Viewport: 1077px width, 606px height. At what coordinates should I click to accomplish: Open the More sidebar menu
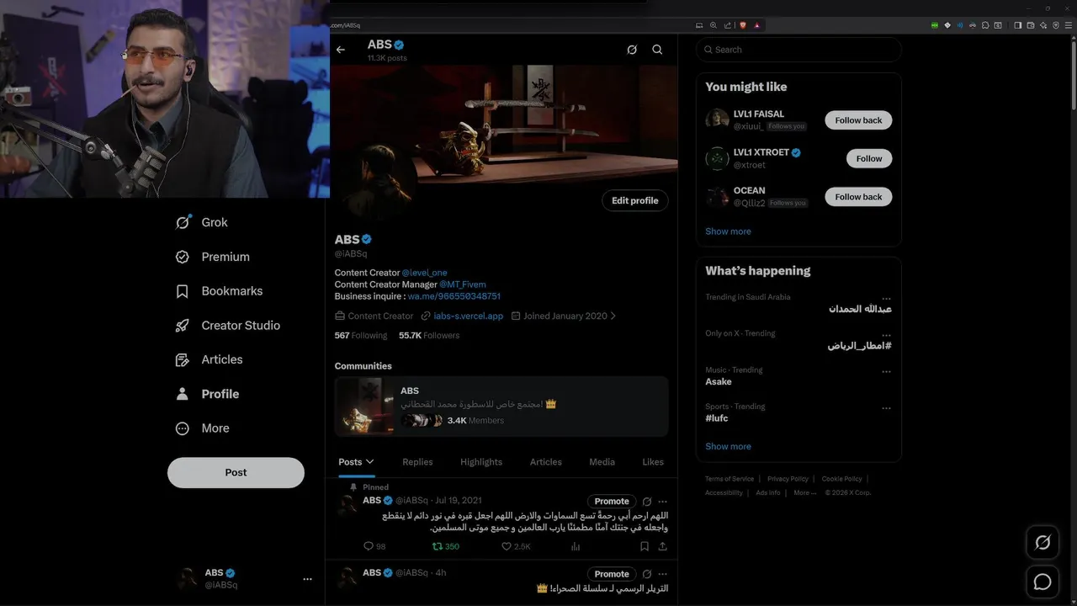[x=202, y=428]
